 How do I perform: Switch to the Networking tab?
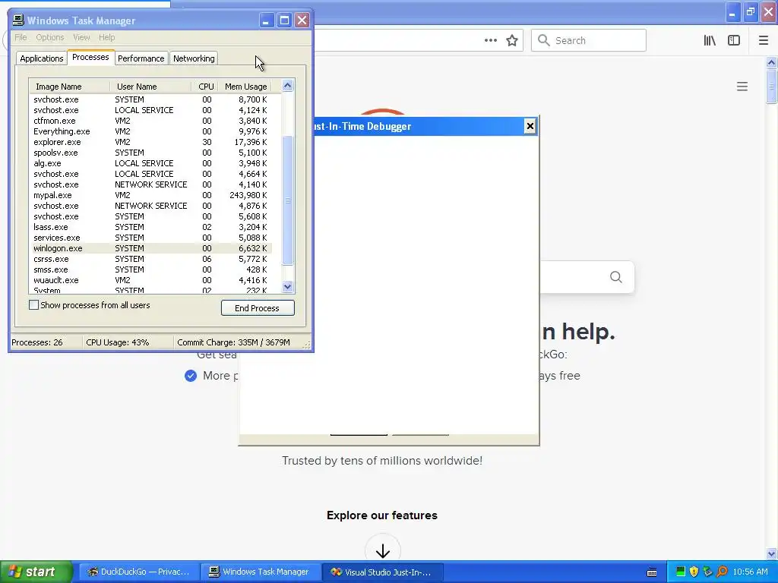pos(194,58)
